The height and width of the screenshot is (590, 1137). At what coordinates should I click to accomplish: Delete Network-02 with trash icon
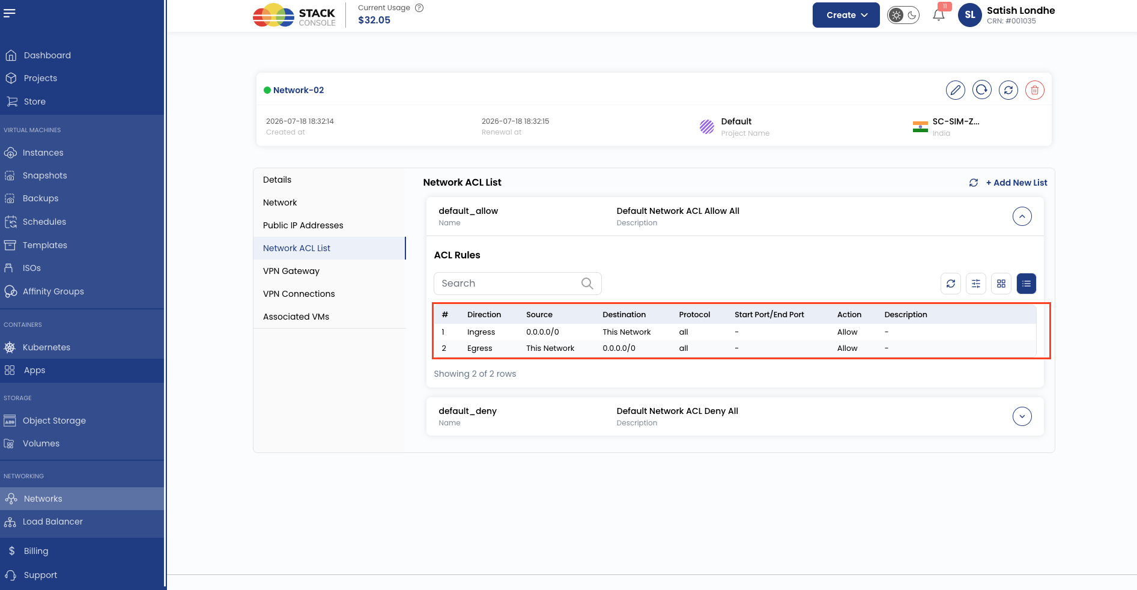(1034, 90)
